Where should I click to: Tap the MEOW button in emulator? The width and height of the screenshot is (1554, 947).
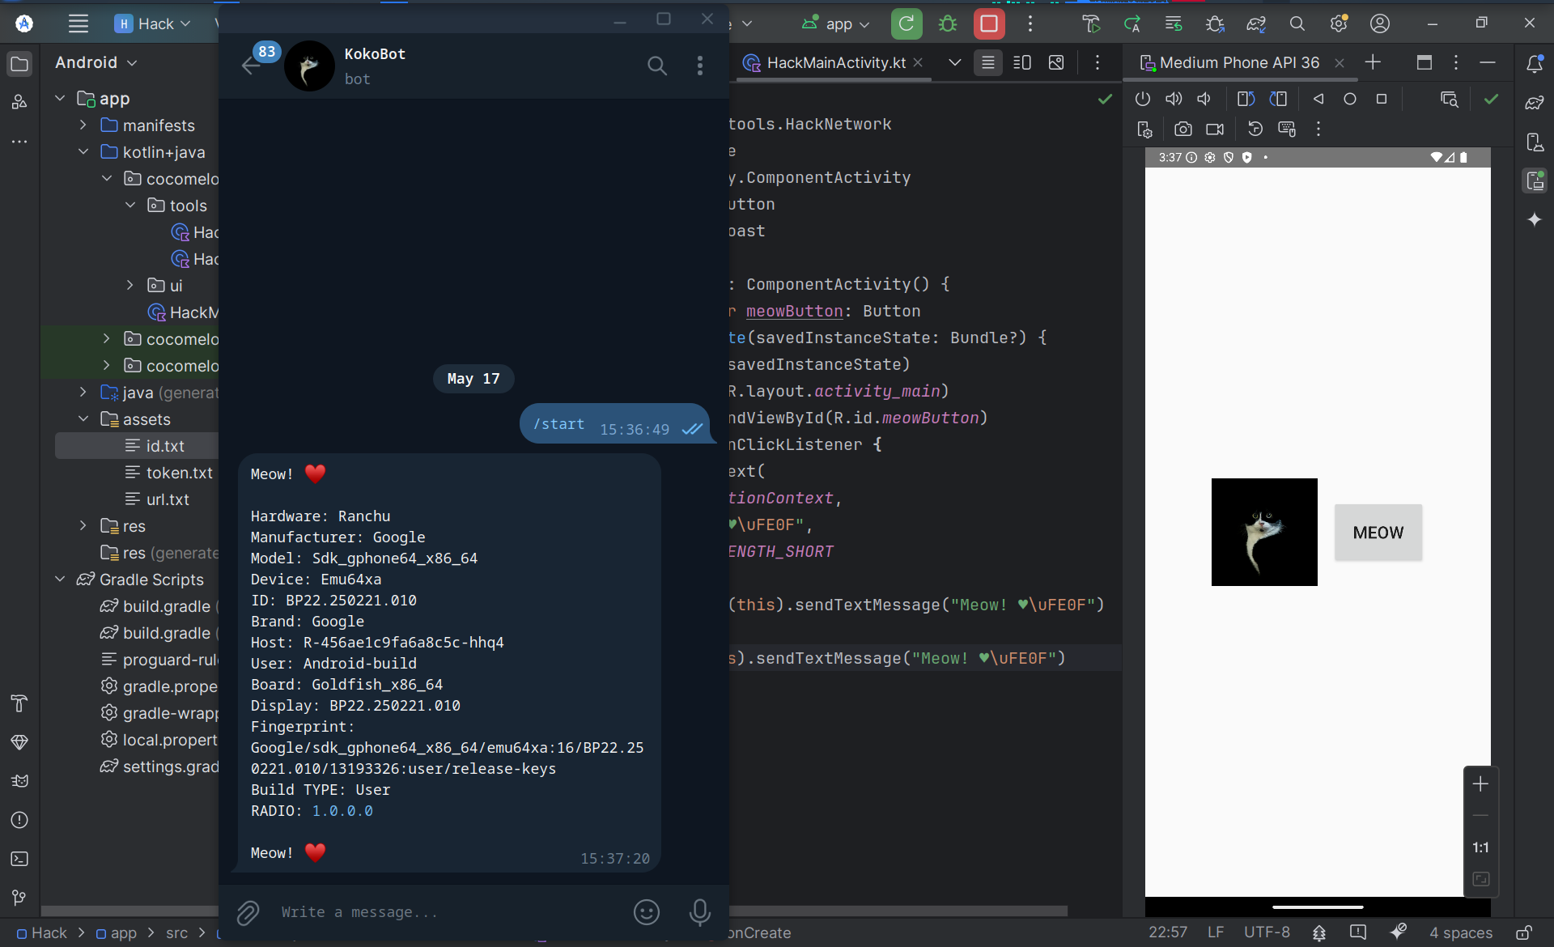(1378, 533)
